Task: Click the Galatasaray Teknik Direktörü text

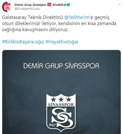Action: (32, 18)
